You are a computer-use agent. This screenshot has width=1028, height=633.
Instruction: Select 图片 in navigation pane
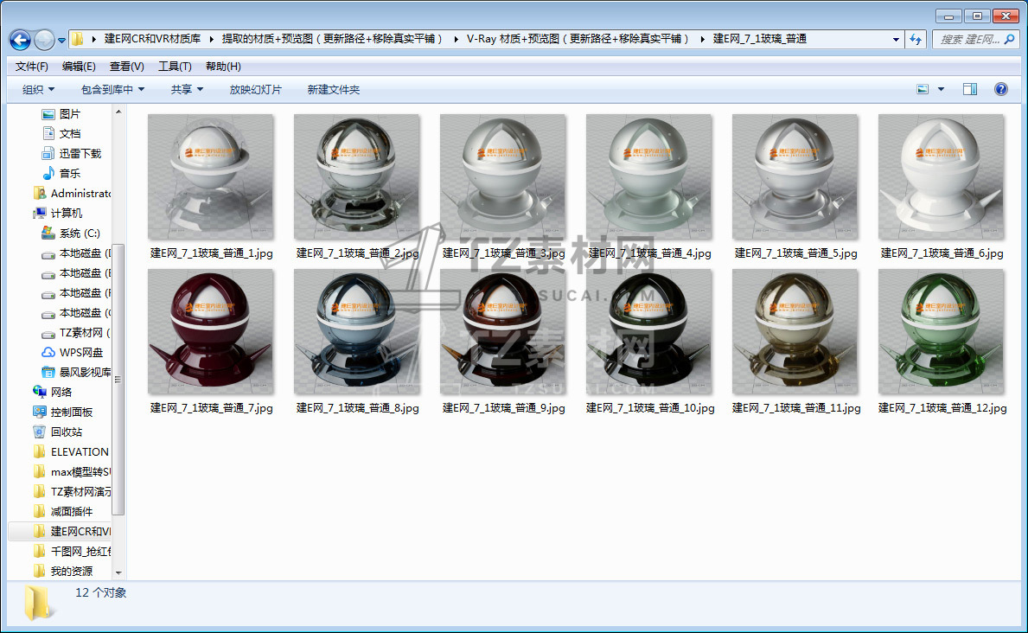(69, 114)
